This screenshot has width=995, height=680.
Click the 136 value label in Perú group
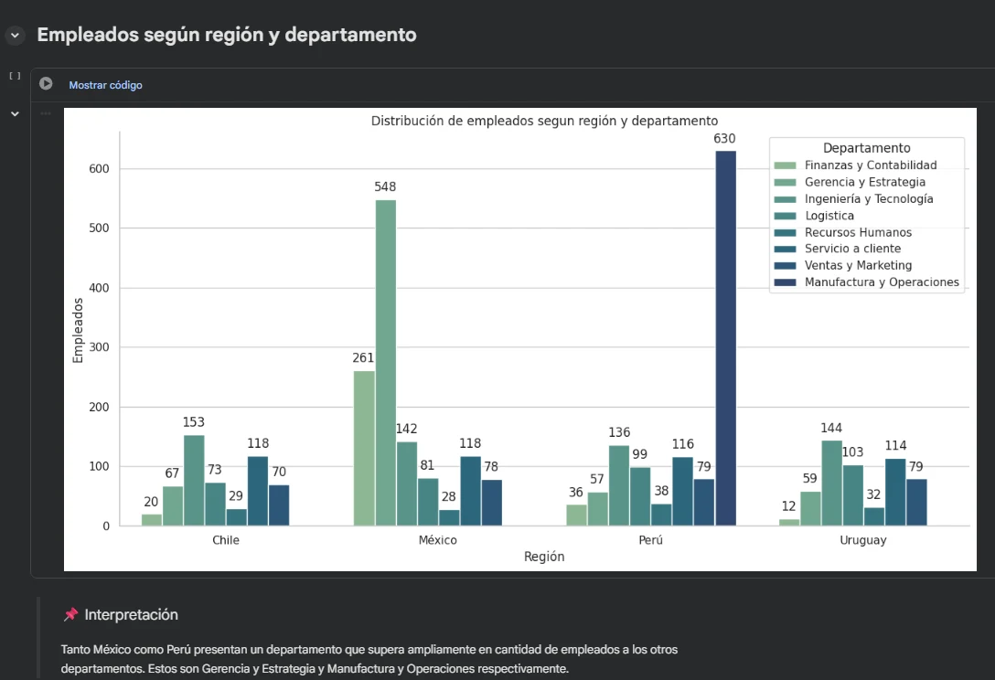tap(619, 432)
